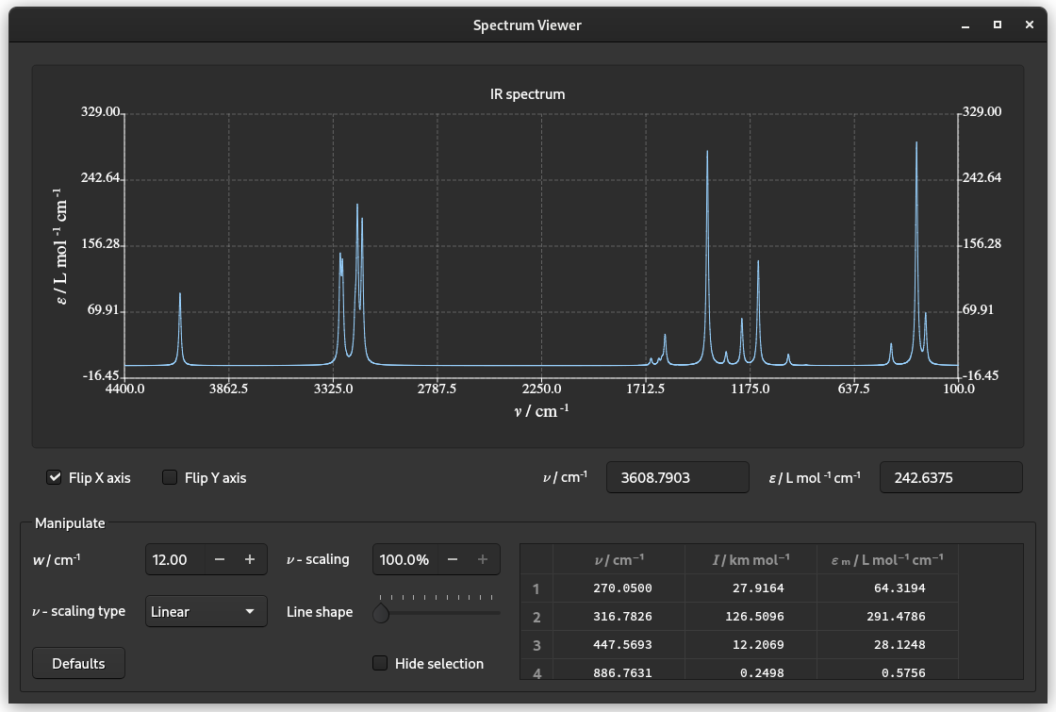This screenshot has height=712, width=1056.
Task: Select the I / km mol⁻¹ column header
Action: [x=751, y=560]
